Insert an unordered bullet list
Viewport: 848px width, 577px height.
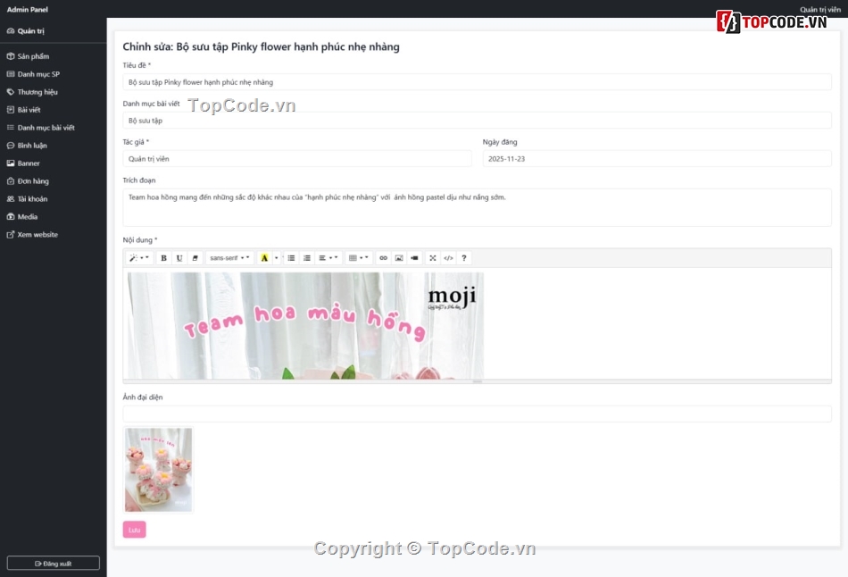291,258
